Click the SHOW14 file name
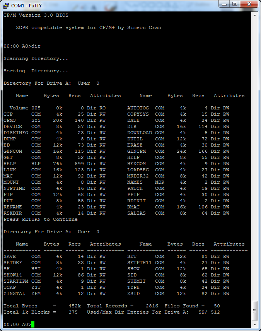The image size is (261, 331). point(13,275)
